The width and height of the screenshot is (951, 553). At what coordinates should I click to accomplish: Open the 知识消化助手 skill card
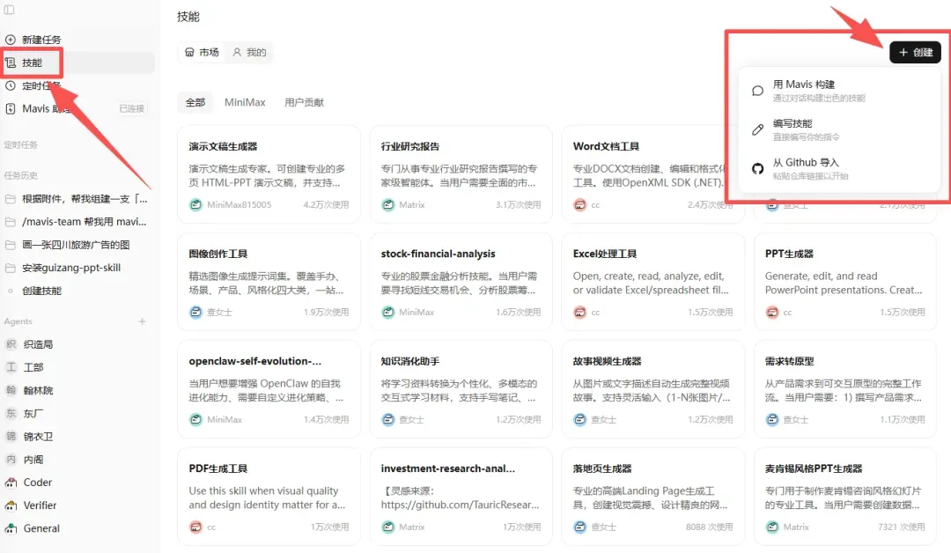click(x=461, y=389)
